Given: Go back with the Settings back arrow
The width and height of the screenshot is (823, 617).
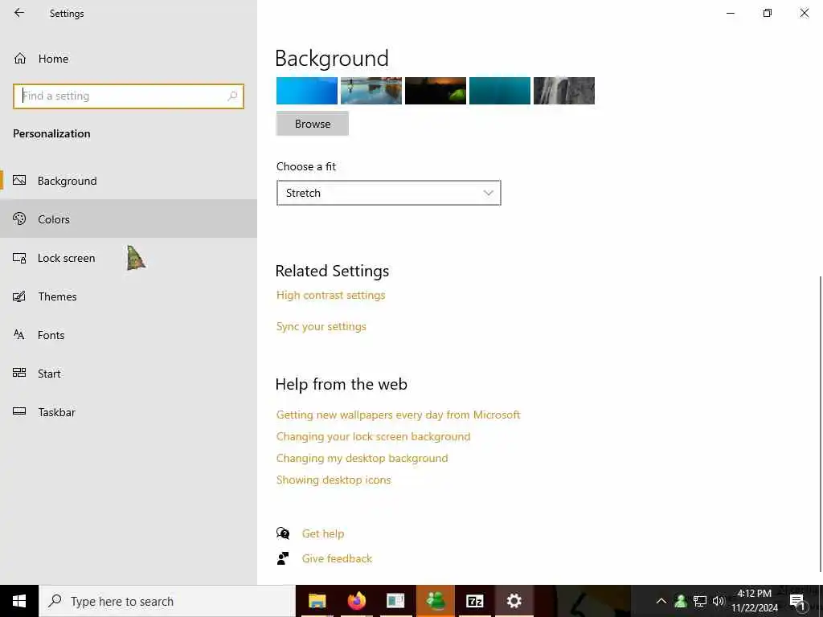Looking at the screenshot, I should click(x=19, y=13).
